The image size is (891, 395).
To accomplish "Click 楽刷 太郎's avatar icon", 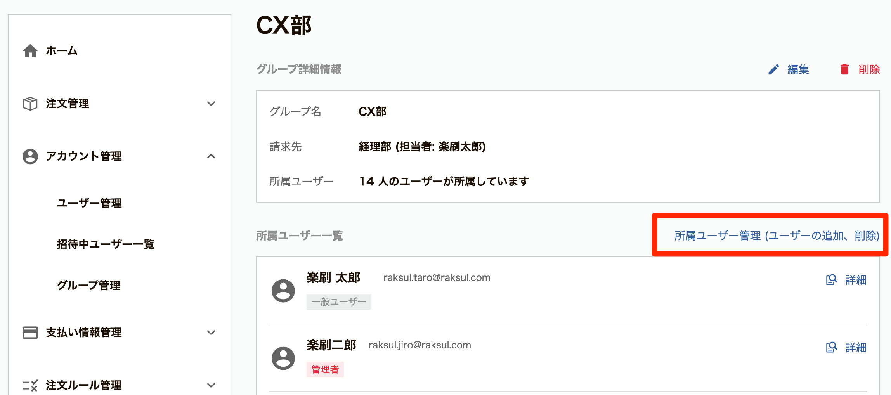I will pos(283,291).
